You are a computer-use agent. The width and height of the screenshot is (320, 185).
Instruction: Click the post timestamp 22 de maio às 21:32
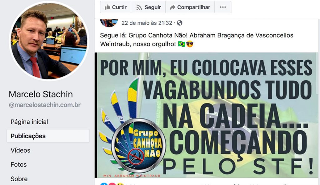(x=147, y=23)
